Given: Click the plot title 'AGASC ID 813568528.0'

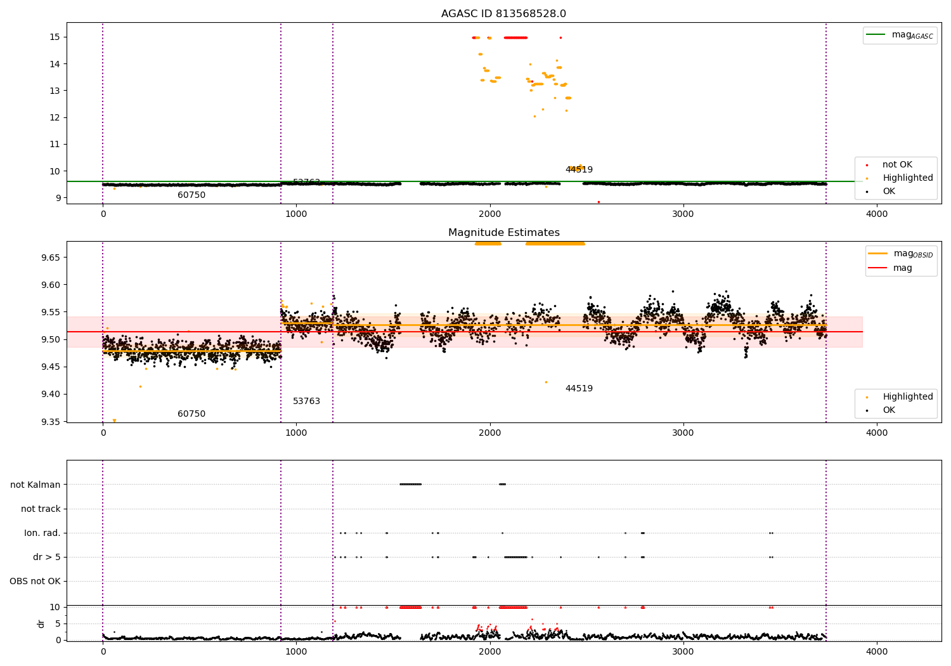Looking at the screenshot, I should point(503,14).
